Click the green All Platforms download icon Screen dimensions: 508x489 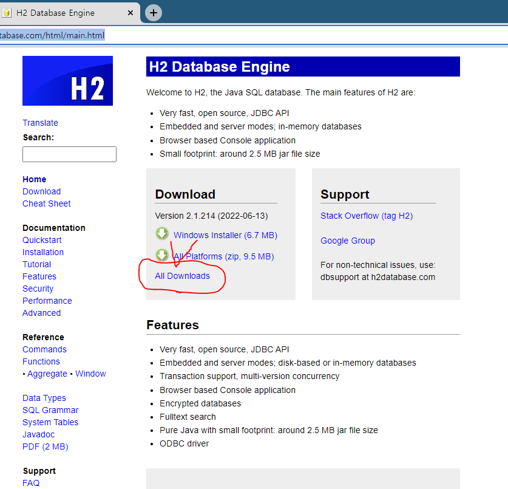tap(162, 256)
